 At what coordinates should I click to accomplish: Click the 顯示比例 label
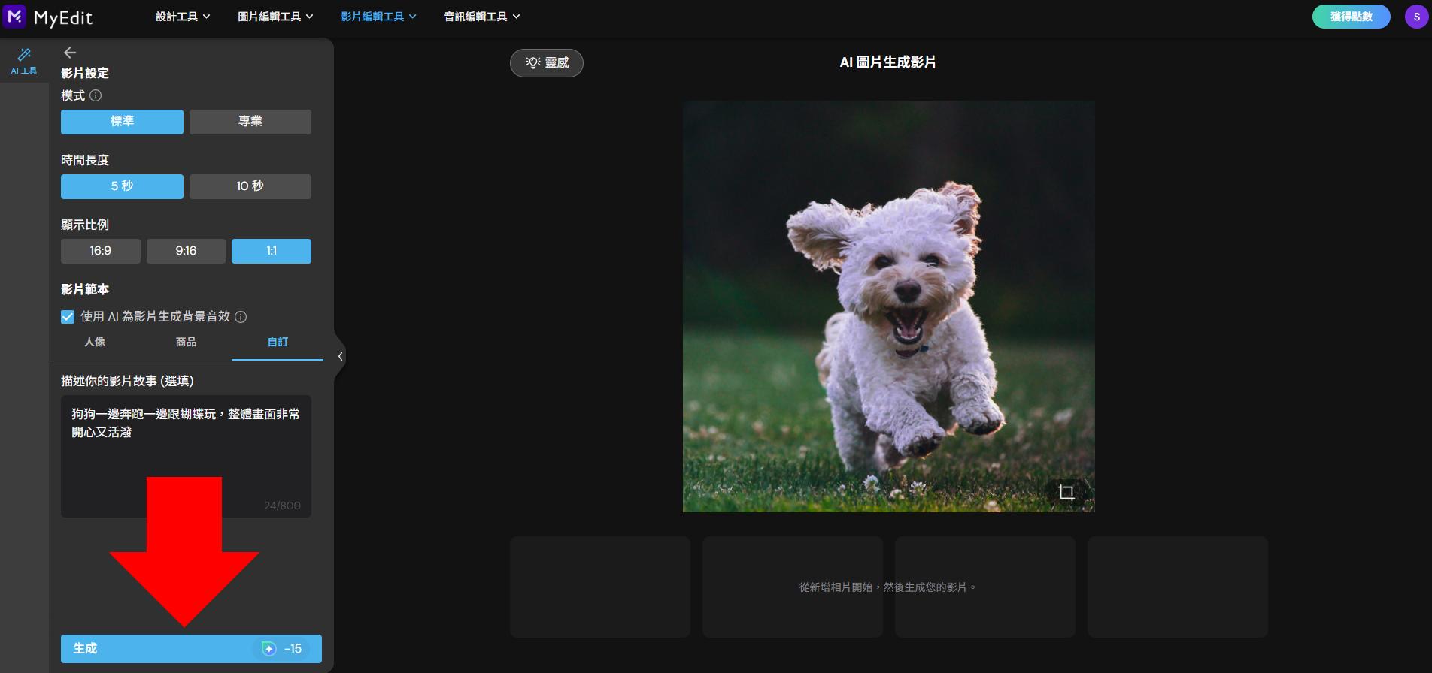click(85, 225)
